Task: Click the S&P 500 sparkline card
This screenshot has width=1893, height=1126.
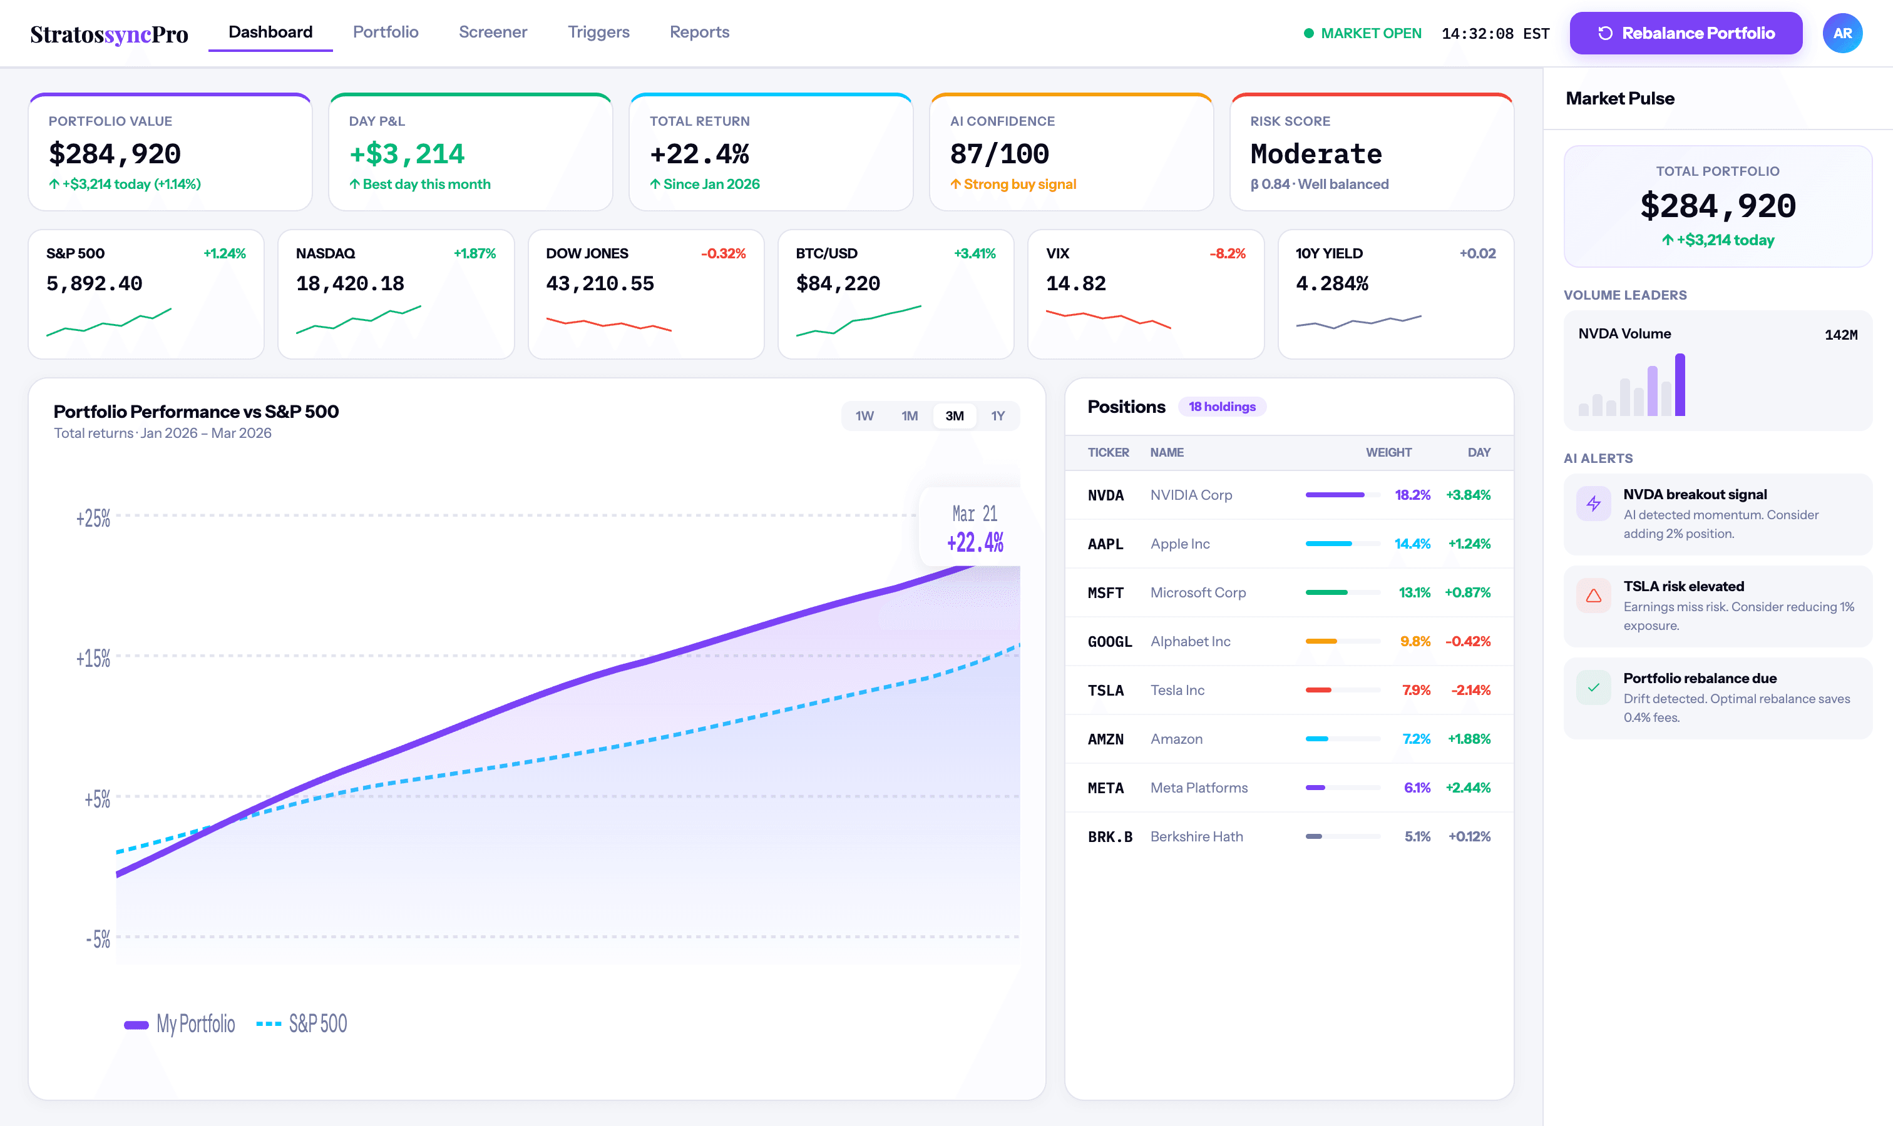Action: click(146, 295)
